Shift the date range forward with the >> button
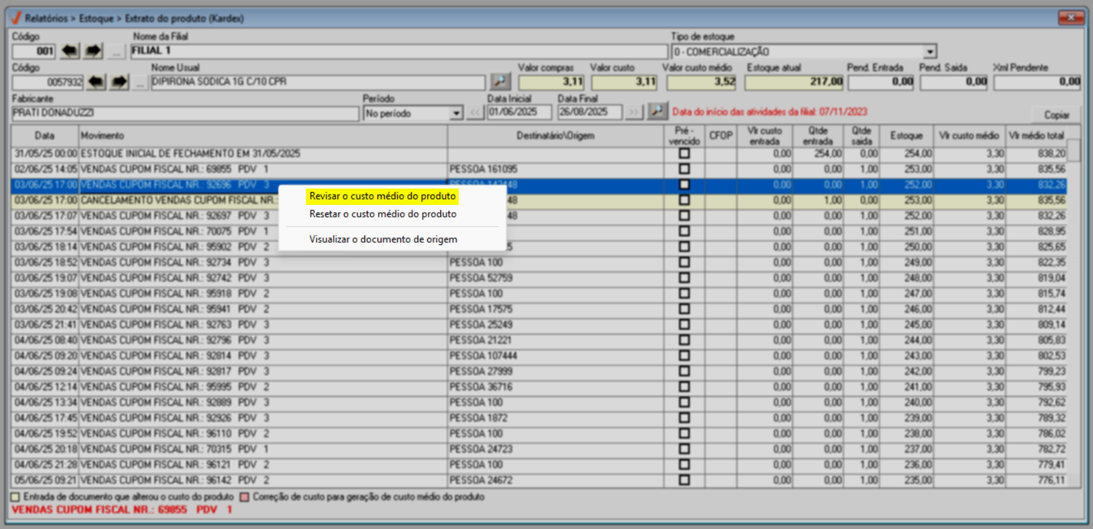Image resolution: width=1093 pixels, height=529 pixels. (633, 113)
